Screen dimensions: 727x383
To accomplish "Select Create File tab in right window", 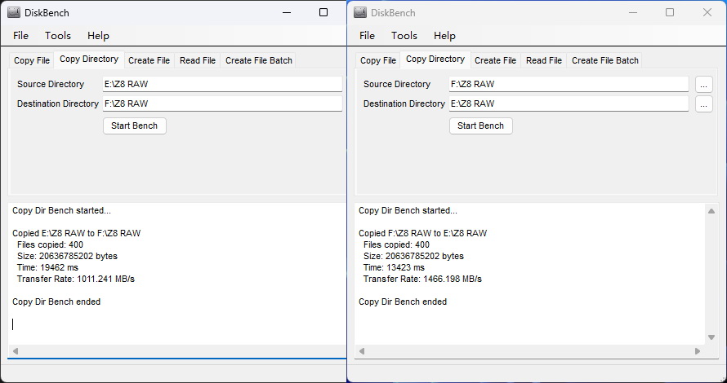I will click(x=495, y=60).
